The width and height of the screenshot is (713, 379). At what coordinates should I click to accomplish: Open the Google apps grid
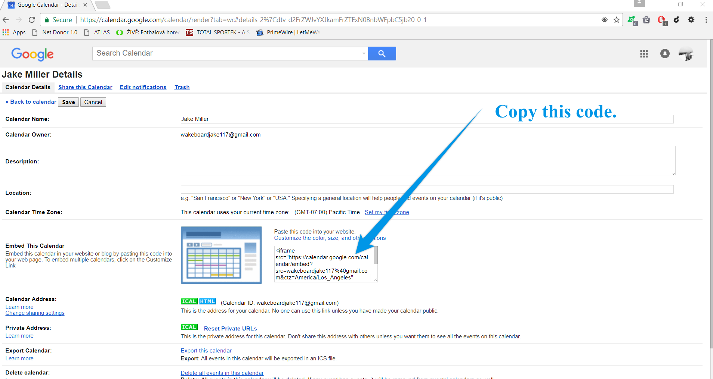click(x=644, y=54)
